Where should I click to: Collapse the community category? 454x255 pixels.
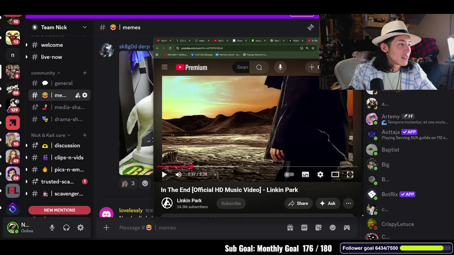coord(46,73)
